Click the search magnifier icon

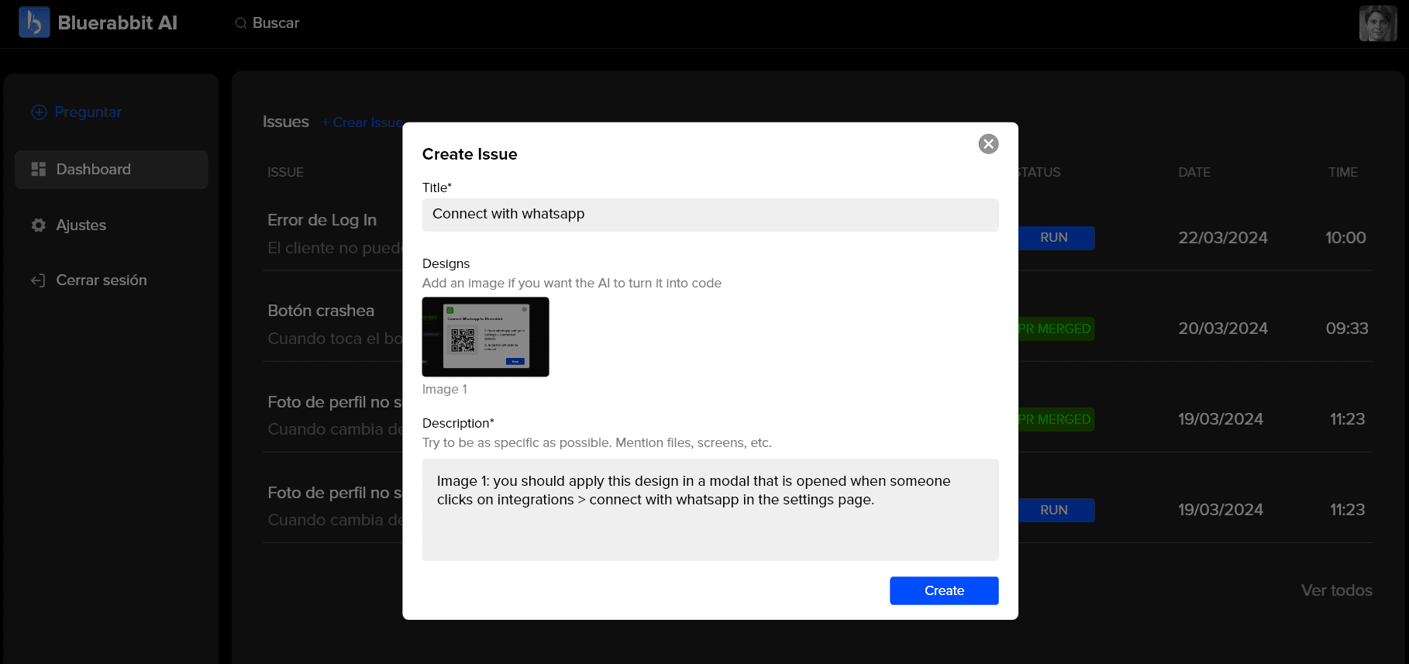pyautogui.click(x=241, y=23)
